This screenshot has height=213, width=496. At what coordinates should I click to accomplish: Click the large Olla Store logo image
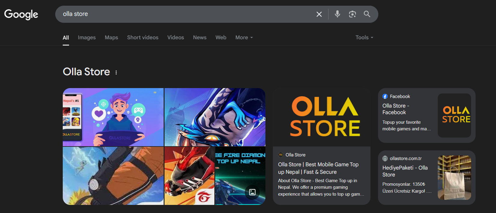pos(322,117)
